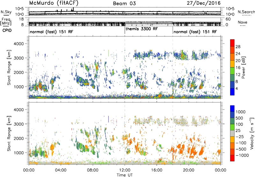Pick the bright blue bottom segment of Power colorbar
The image size is (255, 177).
pos(232,92)
